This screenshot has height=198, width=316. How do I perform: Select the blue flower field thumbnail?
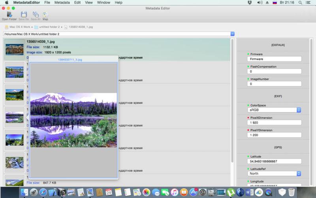(15, 72)
